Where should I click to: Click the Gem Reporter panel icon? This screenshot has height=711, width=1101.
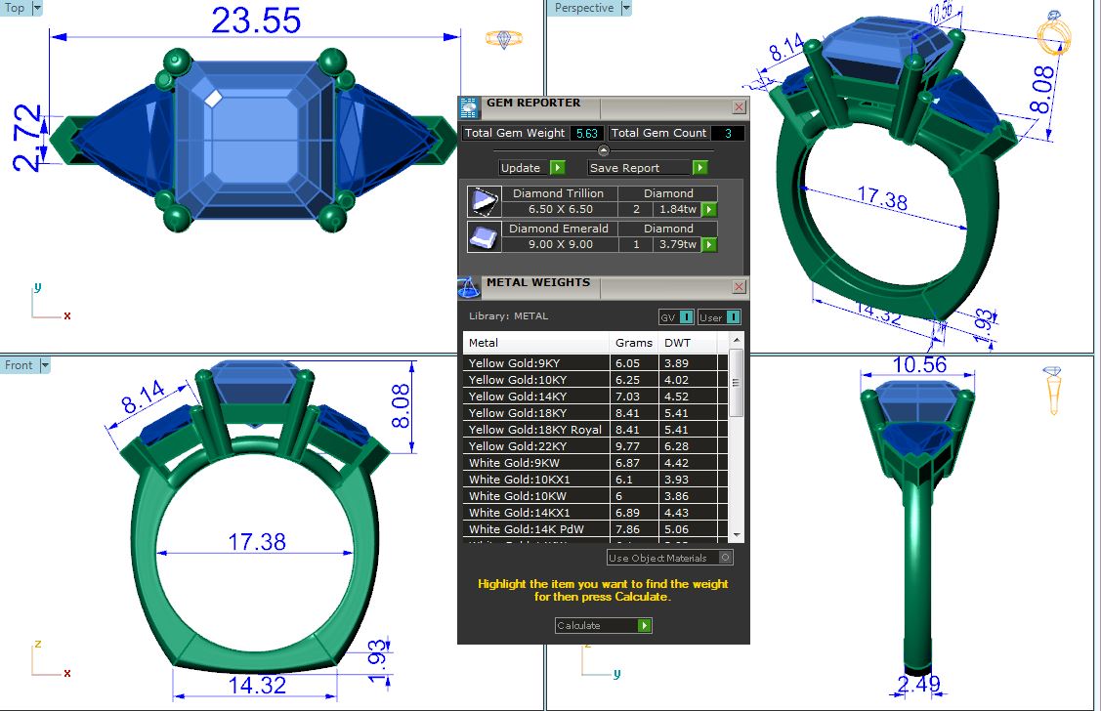pos(469,106)
